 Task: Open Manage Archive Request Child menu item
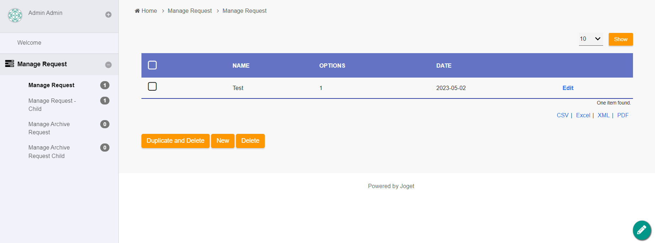(x=49, y=152)
